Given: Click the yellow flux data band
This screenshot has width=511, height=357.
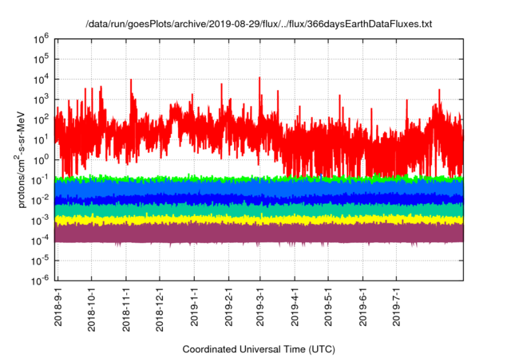Looking at the screenshot, I should pos(259,220).
